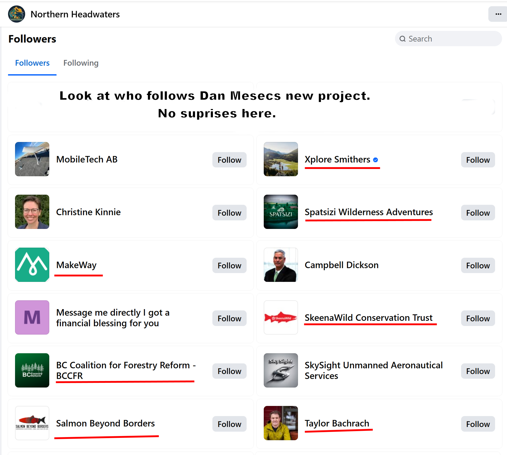Viewport: 507px width, 455px height.
Task: Switch to the Followers tab
Action: [x=32, y=63]
